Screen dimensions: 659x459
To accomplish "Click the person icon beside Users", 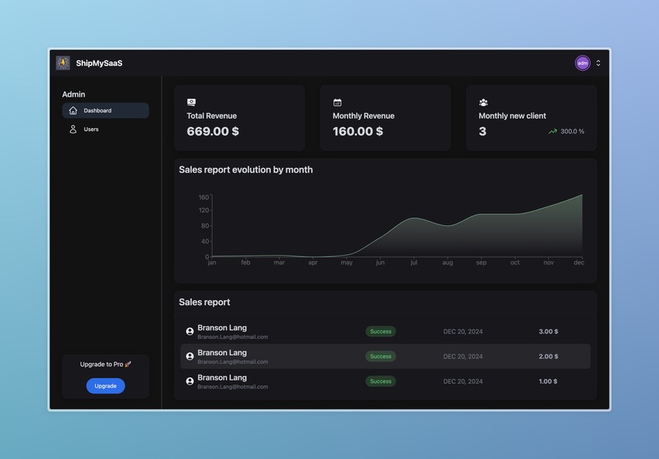I will (73, 129).
